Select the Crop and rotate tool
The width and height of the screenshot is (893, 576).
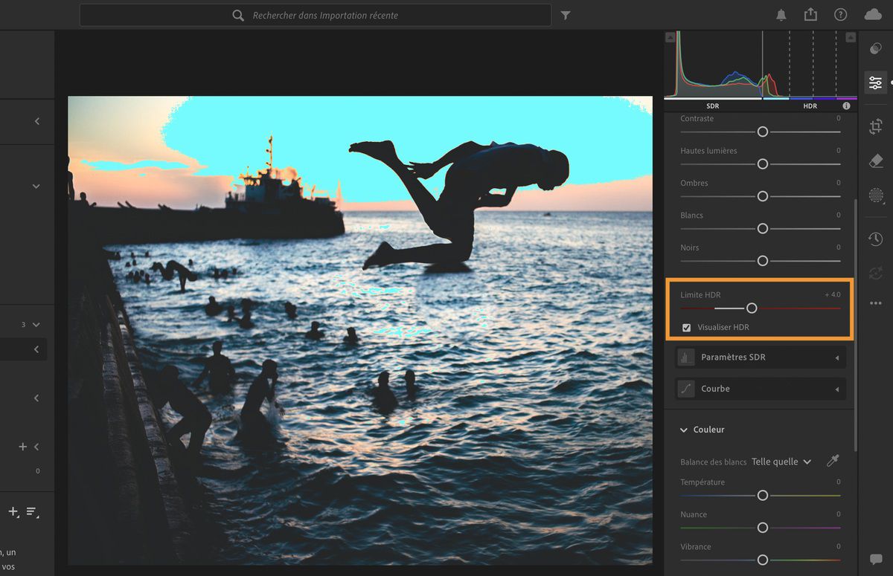pyautogui.click(x=876, y=127)
